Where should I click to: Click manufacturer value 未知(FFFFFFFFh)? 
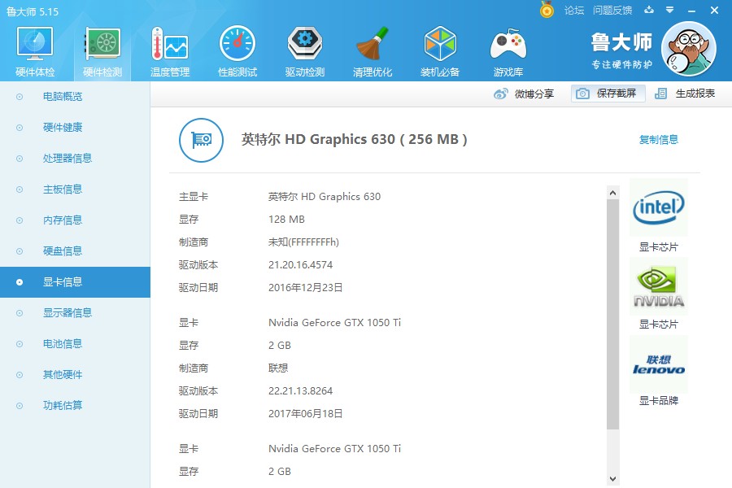[x=303, y=242]
